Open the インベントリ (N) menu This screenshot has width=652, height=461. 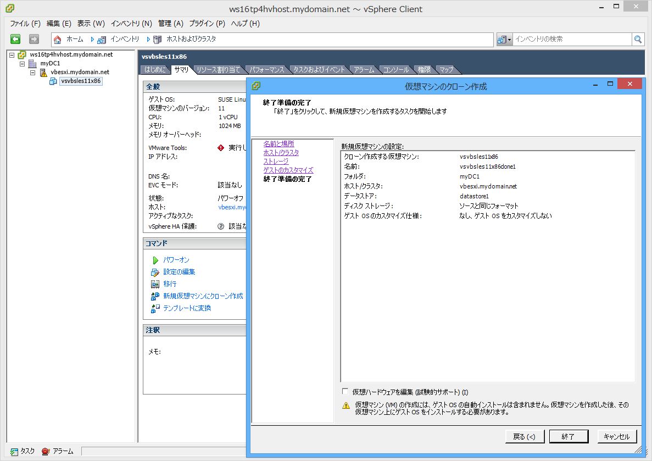click(131, 23)
